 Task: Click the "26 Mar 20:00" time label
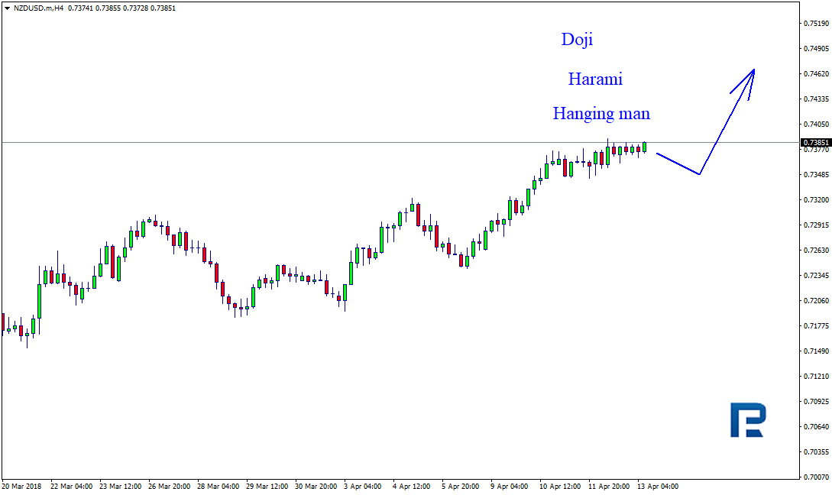[x=170, y=486]
